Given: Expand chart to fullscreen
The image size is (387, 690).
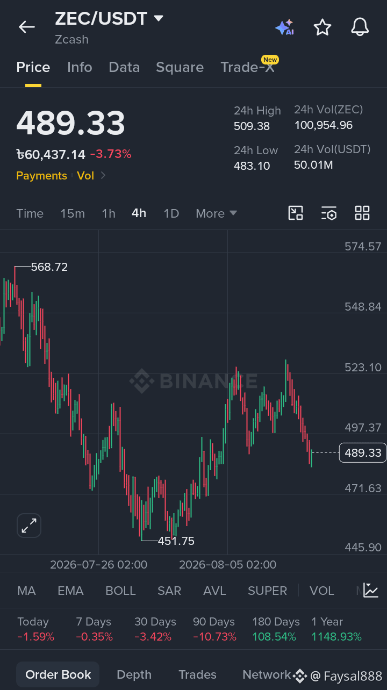Looking at the screenshot, I should click(x=29, y=526).
